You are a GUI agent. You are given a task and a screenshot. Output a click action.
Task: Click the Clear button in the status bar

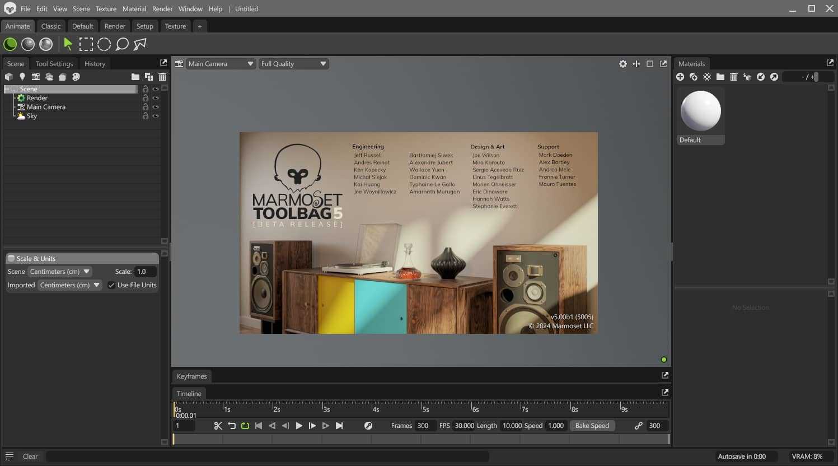coord(30,456)
